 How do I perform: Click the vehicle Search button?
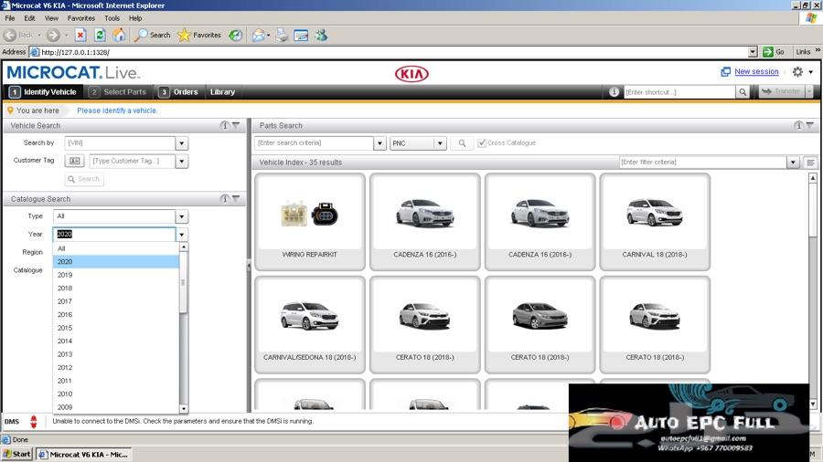pos(84,179)
